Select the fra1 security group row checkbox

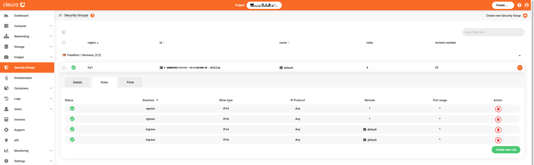pyautogui.click(x=64, y=68)
